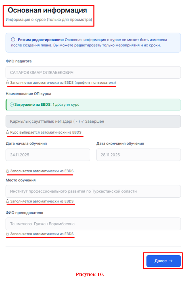Viewport: 186px width, 282px height.
Task: Focus the ФИО преподавателя field 'Ташменова Гулжан Борамбаевна'
Action: pyautogui.click(x=93, y=224)
